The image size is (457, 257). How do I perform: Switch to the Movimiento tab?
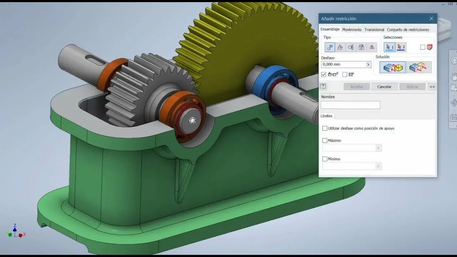[352, 30]
